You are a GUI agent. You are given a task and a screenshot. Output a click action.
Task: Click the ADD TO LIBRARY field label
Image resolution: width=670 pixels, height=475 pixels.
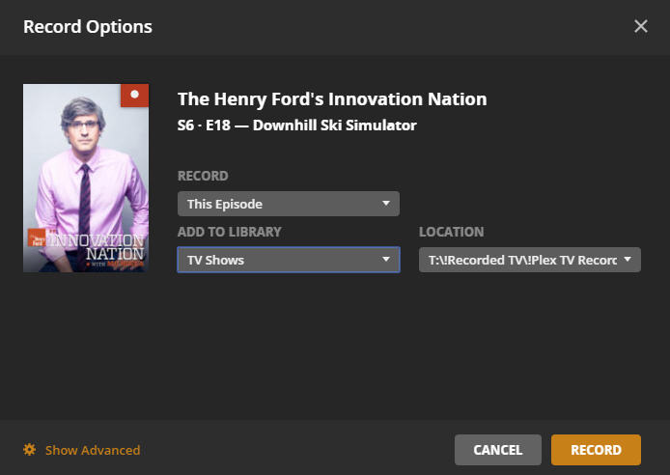click(x=230, y=233)
